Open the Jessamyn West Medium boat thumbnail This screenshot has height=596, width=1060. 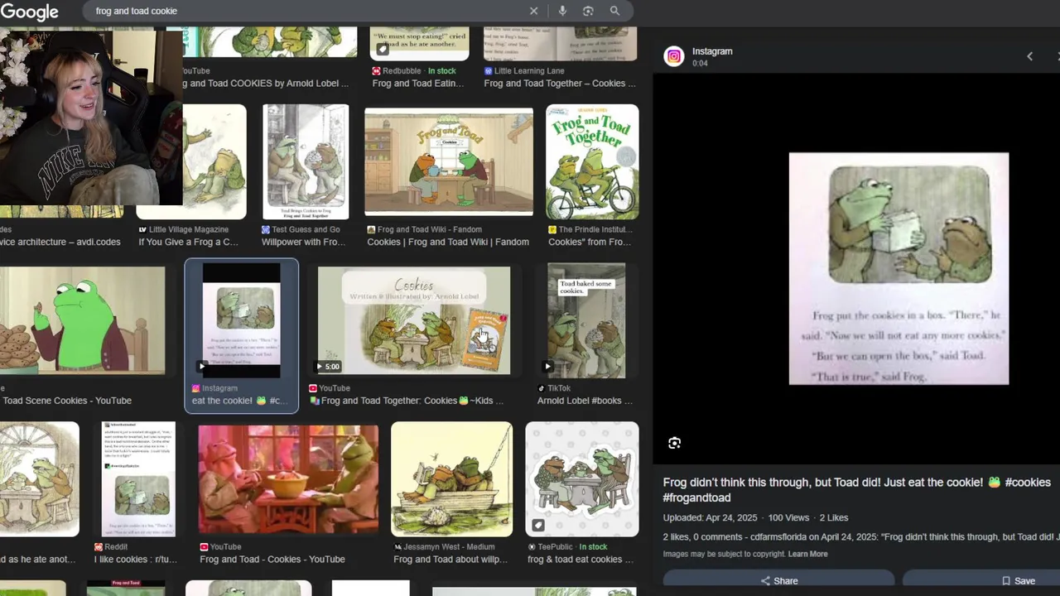click(x=451, y=479)
